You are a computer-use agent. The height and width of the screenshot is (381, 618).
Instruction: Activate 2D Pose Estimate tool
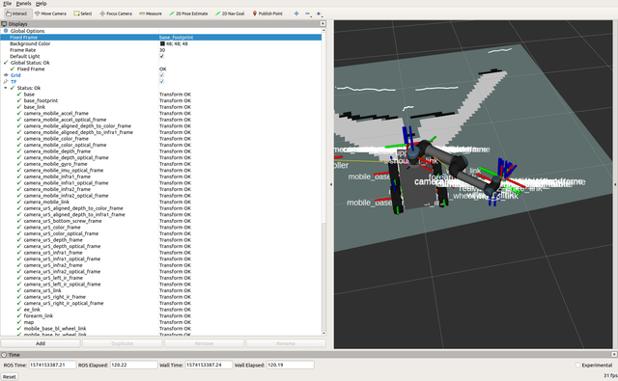point(188,14)
